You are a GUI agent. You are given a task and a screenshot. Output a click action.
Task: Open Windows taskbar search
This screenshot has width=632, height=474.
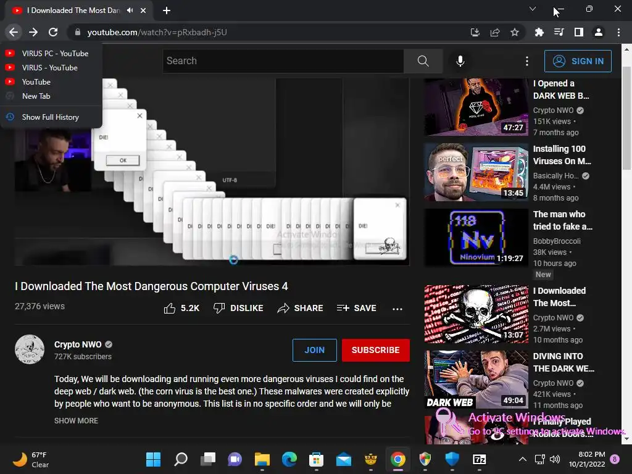(181, 459)
